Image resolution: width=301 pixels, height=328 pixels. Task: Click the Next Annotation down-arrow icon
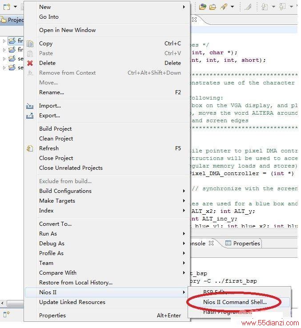pos(265,7)
